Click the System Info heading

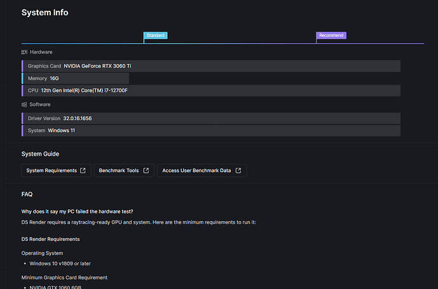click(44, 13)
